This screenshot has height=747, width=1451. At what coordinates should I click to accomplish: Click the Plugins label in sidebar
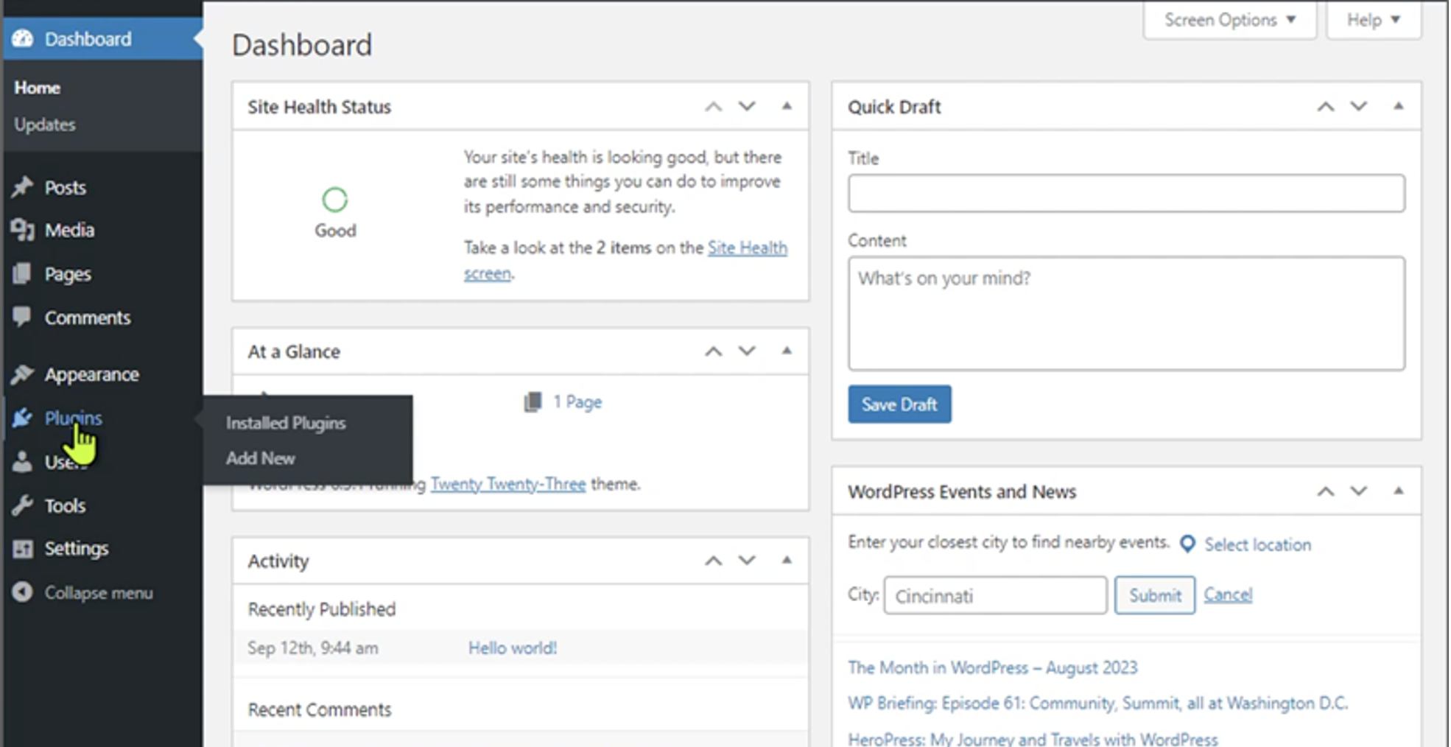(74, 418)
